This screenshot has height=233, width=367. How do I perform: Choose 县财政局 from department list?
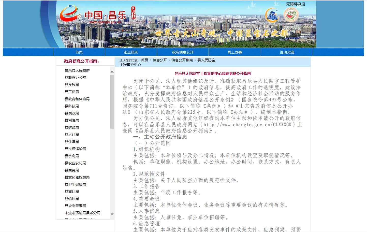(x=72, y=127)
